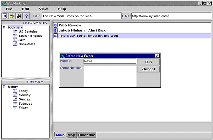Click the UC Berkeley folder icon
Viewport: 213px width, 140px height.
(15, 31)
